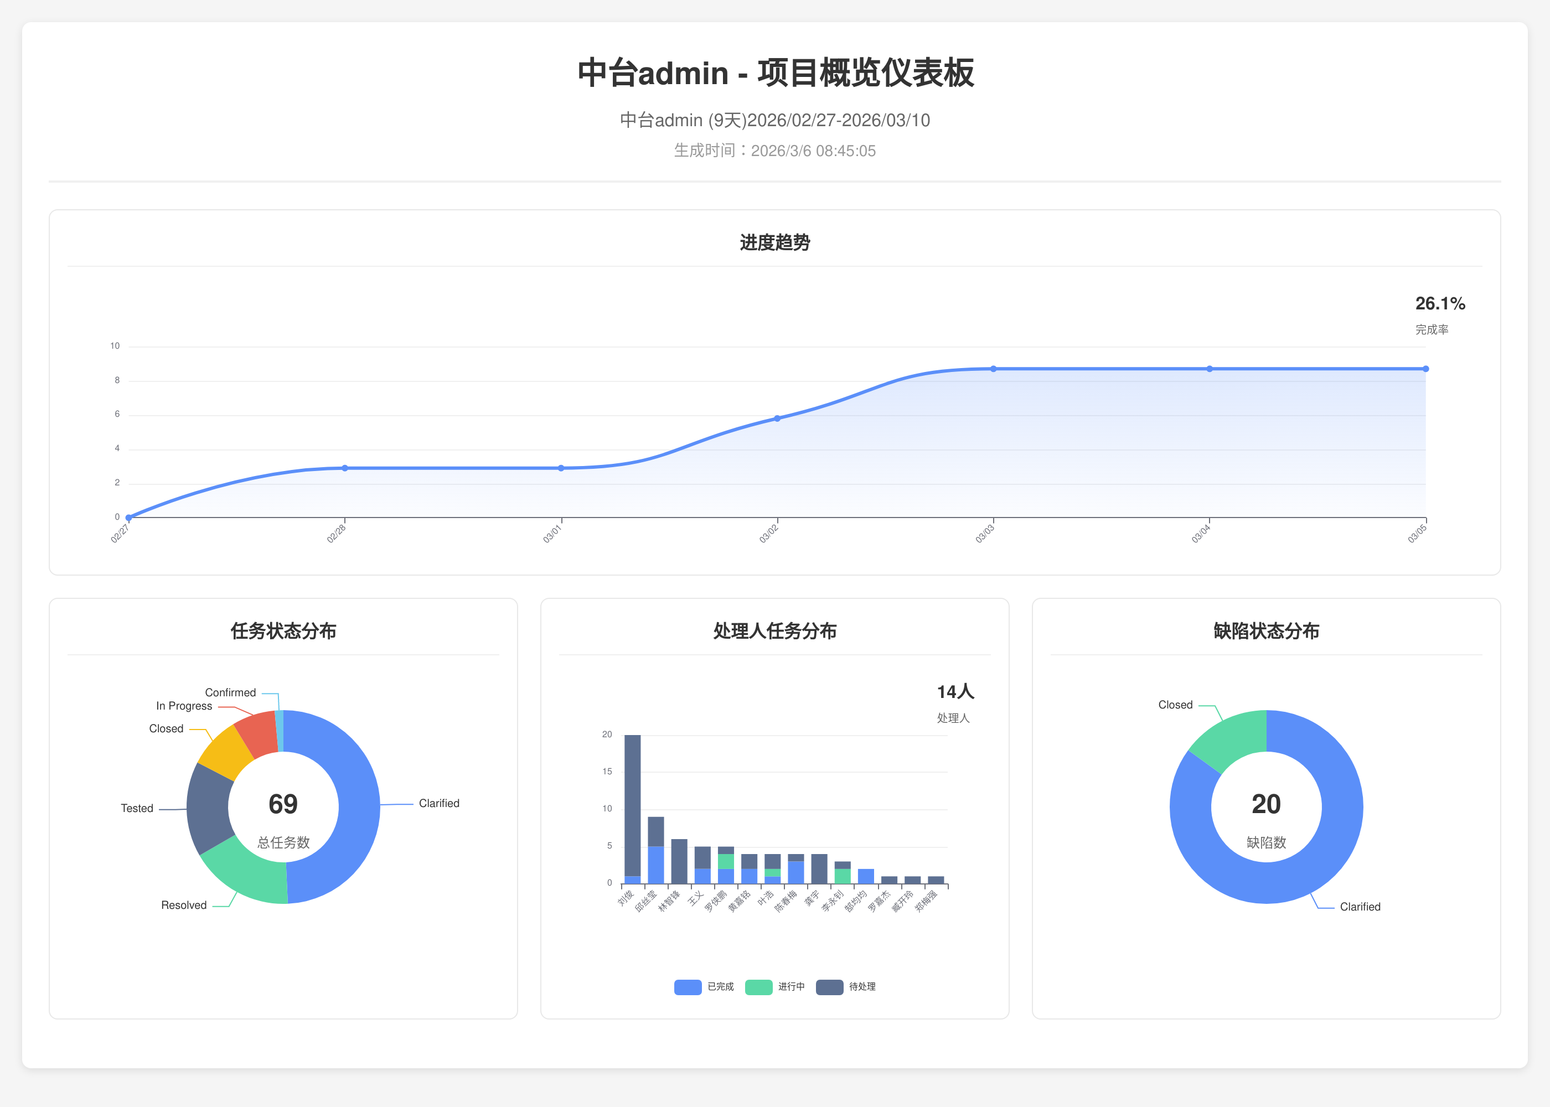The height and width of the screenshot is (1107, 1550).
Task: Click the tallest bar for 刘俊
Action: pos(633,804)
